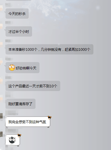Select the '好恐怖啊今天' message text
111x150 pixels.
(x=26, y=68)
